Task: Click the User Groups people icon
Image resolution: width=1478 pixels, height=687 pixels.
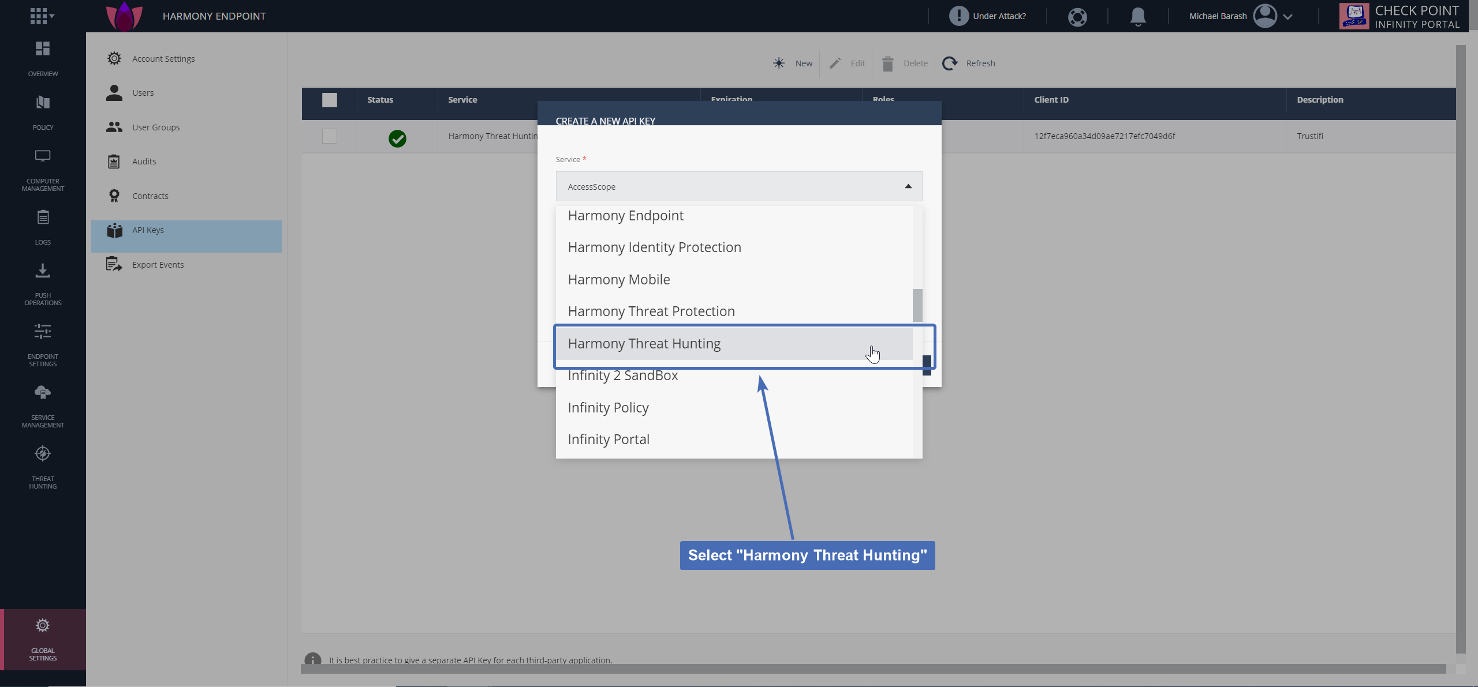Action: point(114,127)
